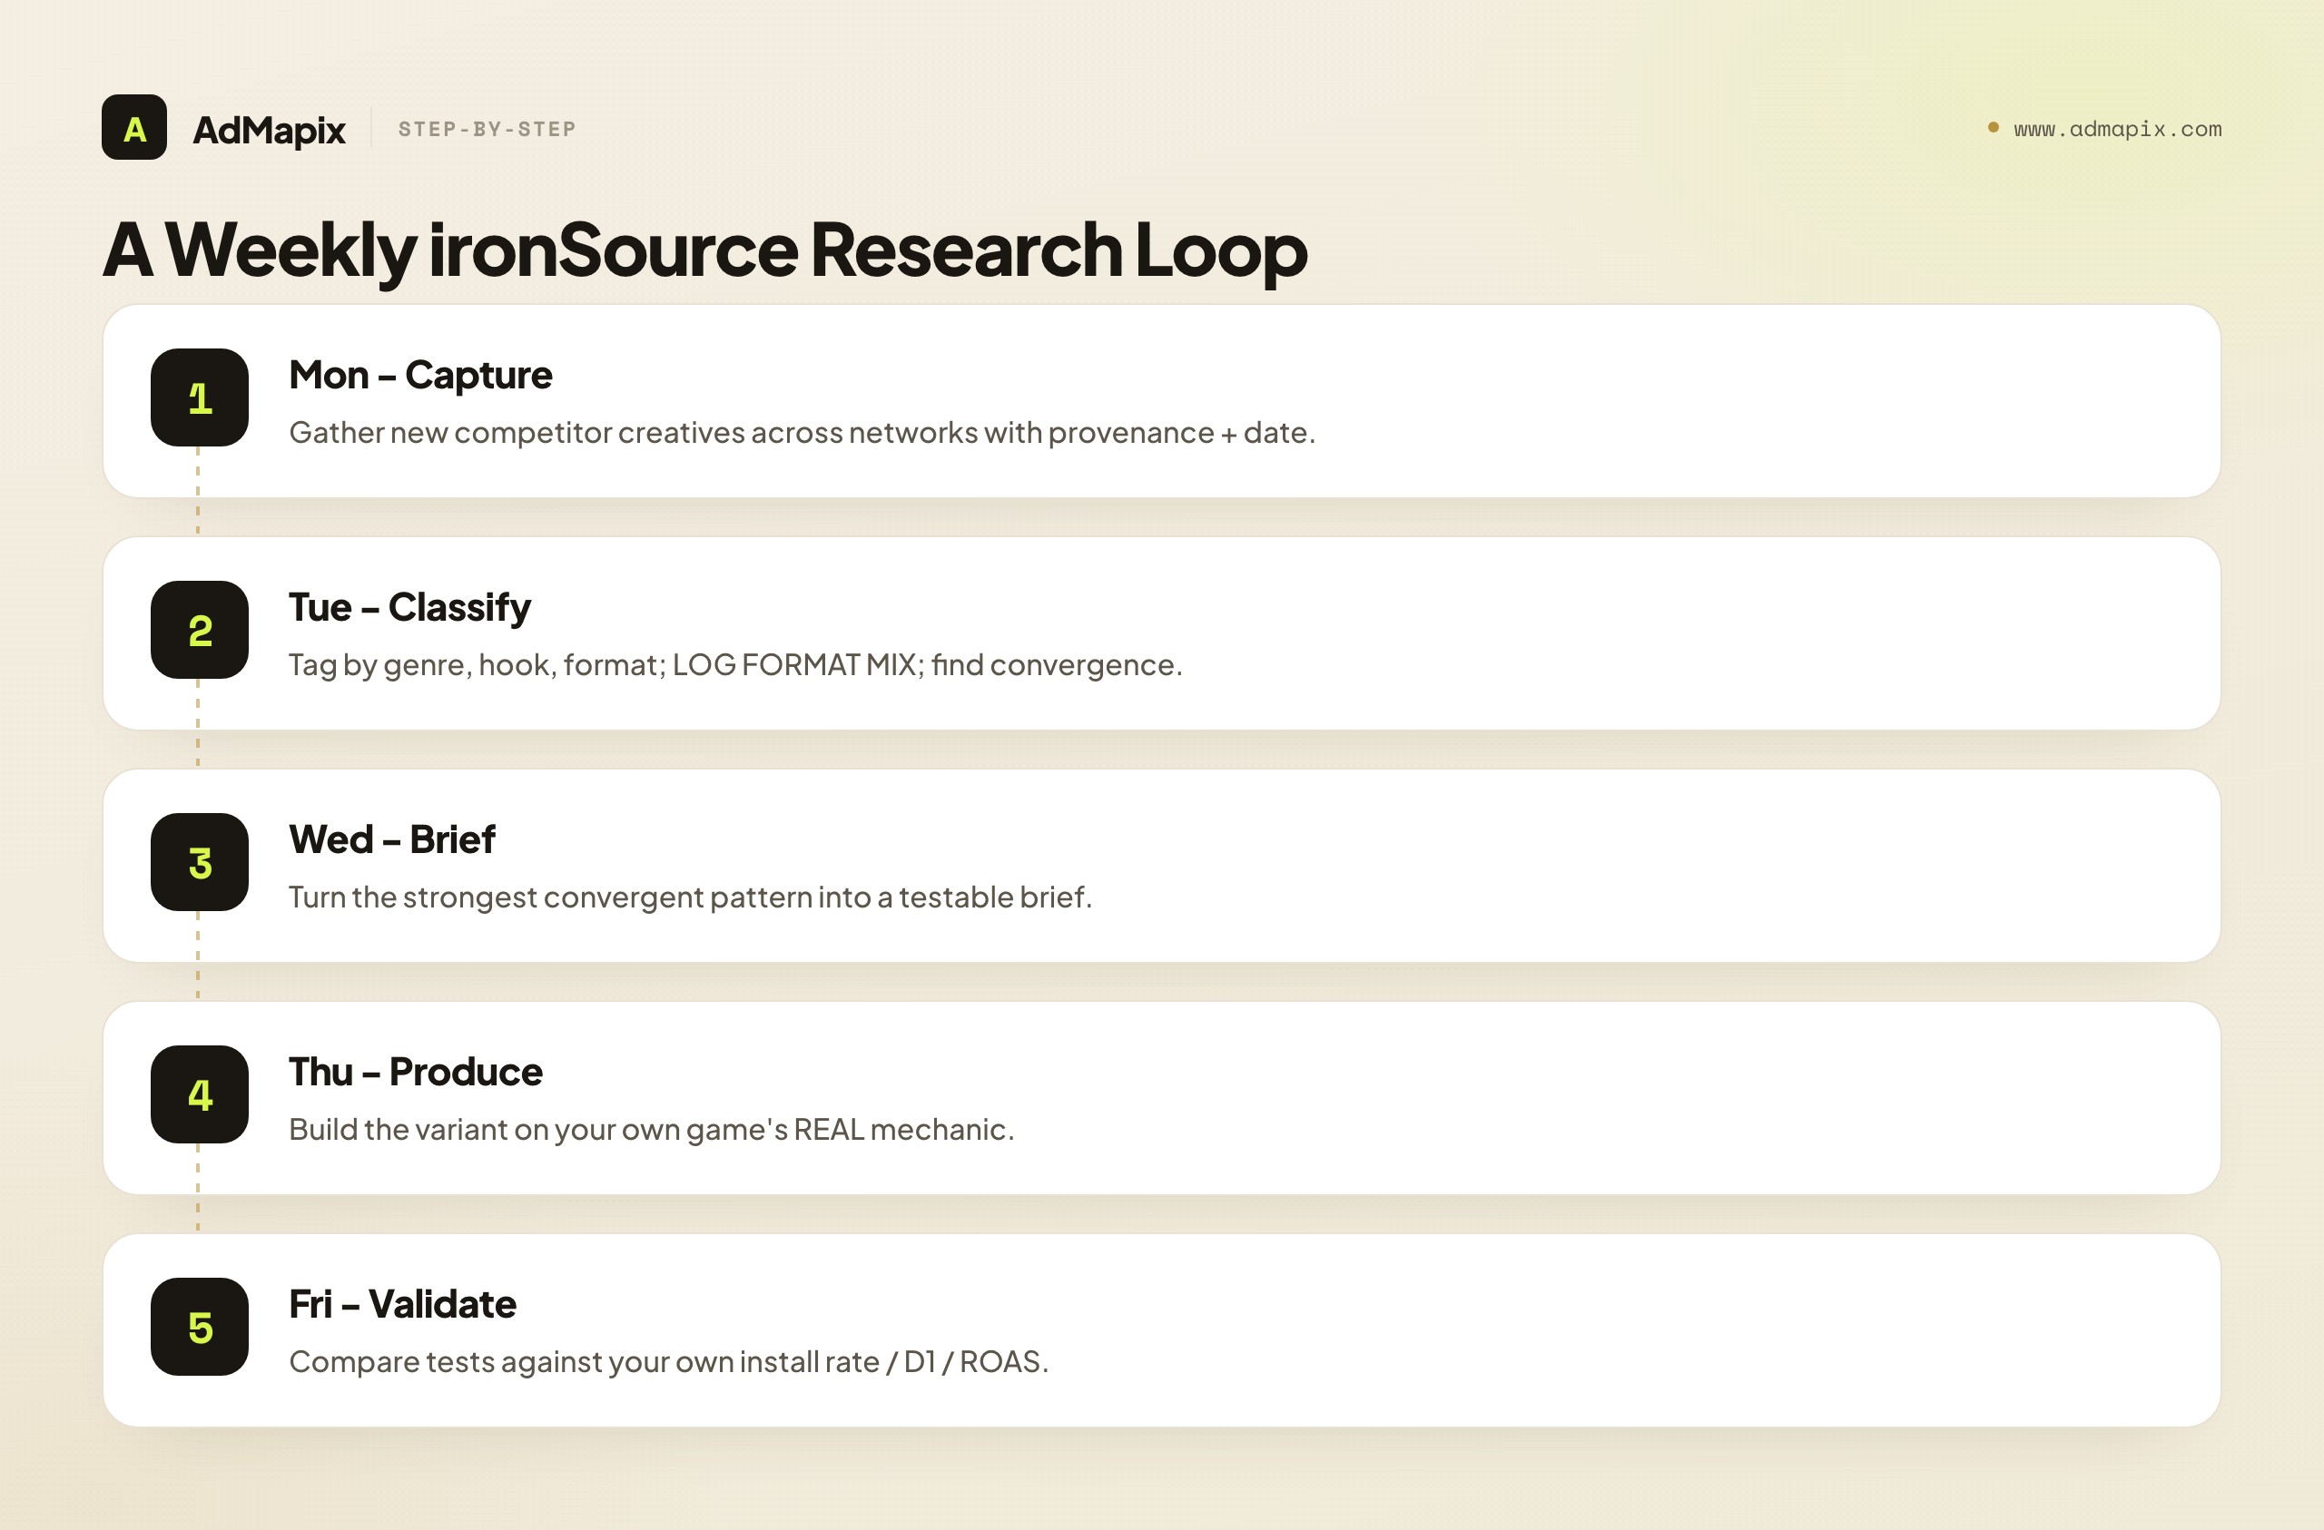The height and width of the screenshot is (1530, 2324).
Task: Click the Build the variant description text
Action: click(651, 1130)
